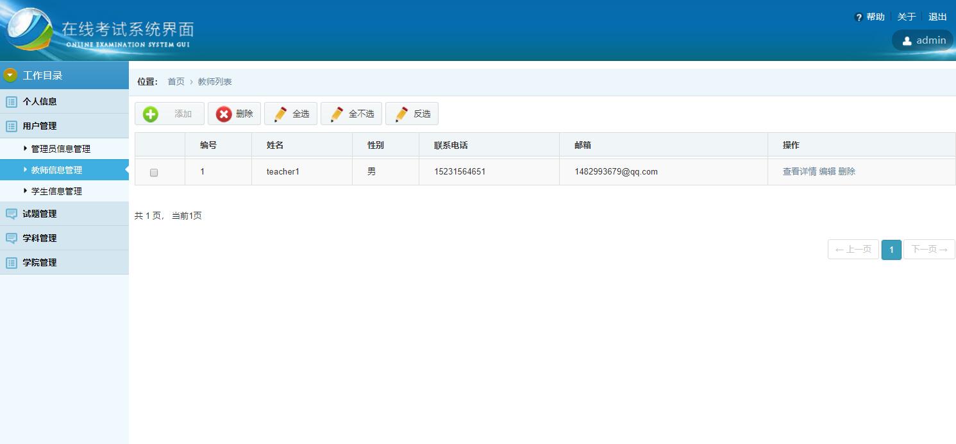Click the Invert Selection (反选) icon
956x444 pixels.
[x=401, y=114]
